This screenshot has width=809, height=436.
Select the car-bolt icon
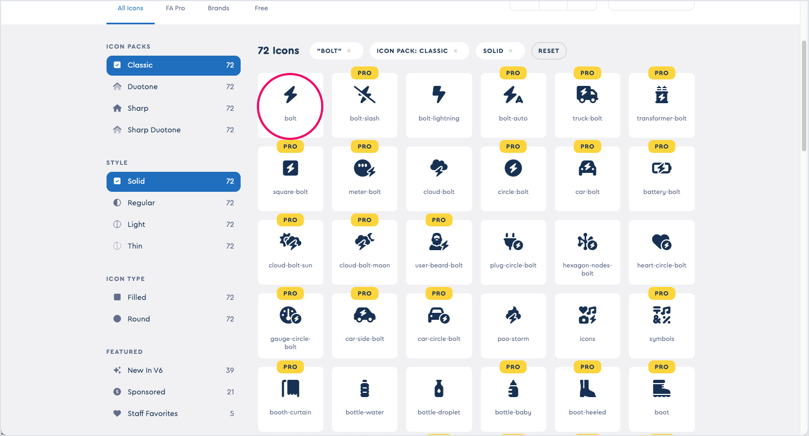[x=587, y=178]
